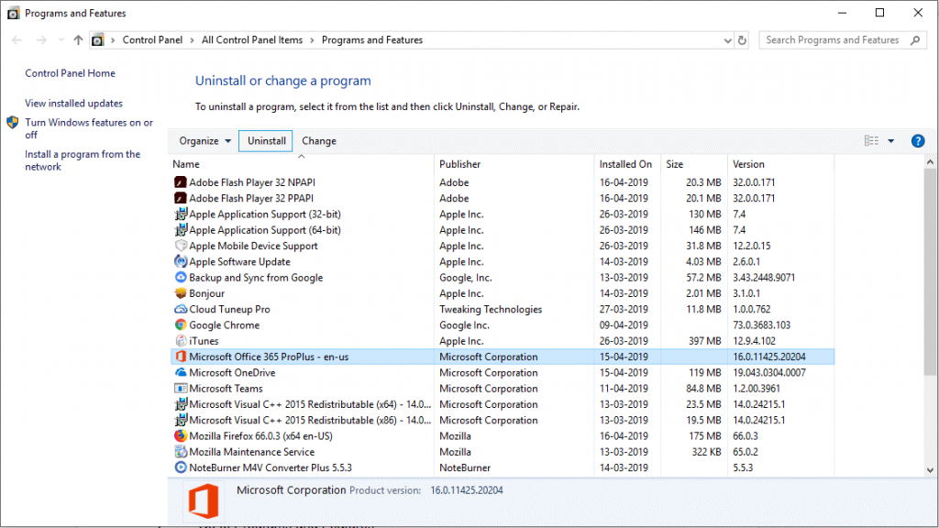Screen dimensions: 939x528
Task: Open the Organize dropdown menu
Action: 204,141
